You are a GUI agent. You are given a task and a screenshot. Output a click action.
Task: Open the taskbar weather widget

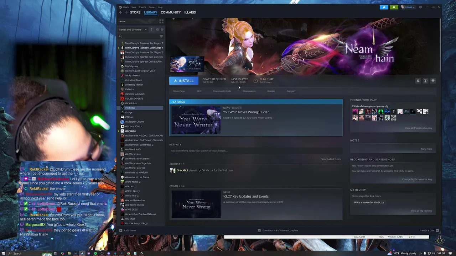click(402, 254)
